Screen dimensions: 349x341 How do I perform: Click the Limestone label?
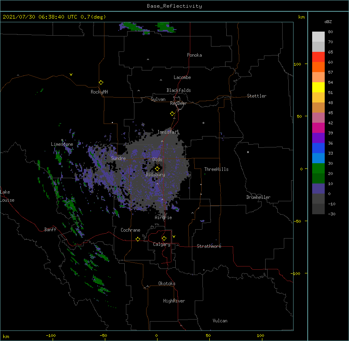[x=62, y=144]
